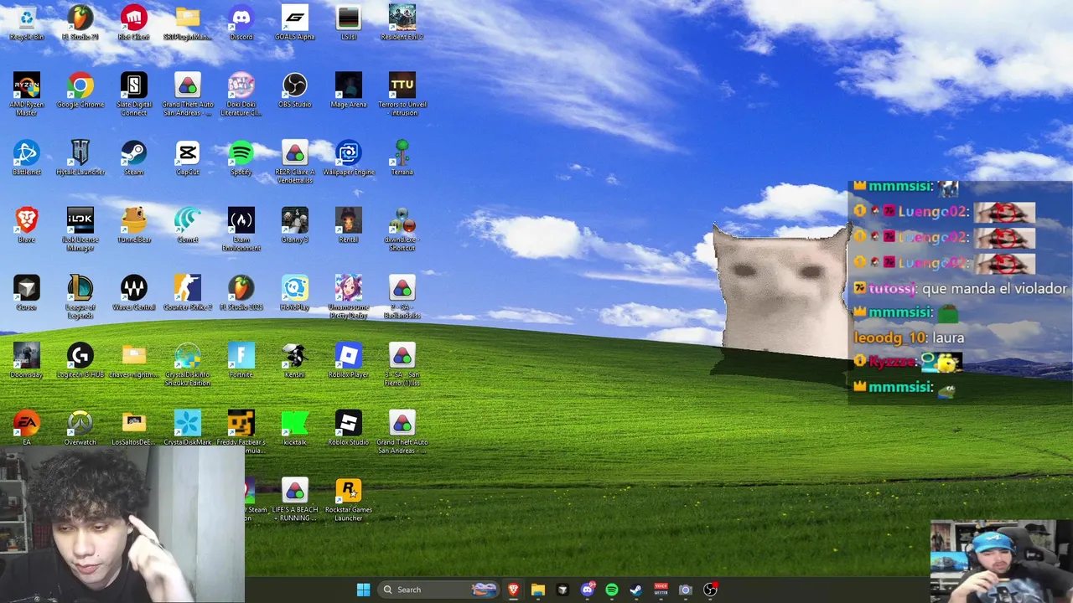Open the Windows Start menu button
Image resolution: width=1073 pixels, height=603 pixels.
363,590
